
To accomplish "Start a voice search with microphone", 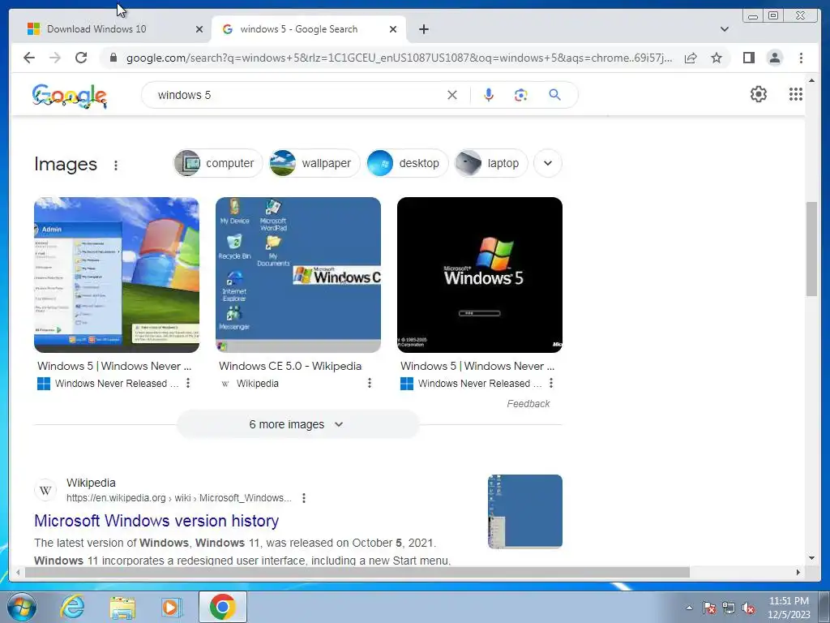I will click(489, 95).
